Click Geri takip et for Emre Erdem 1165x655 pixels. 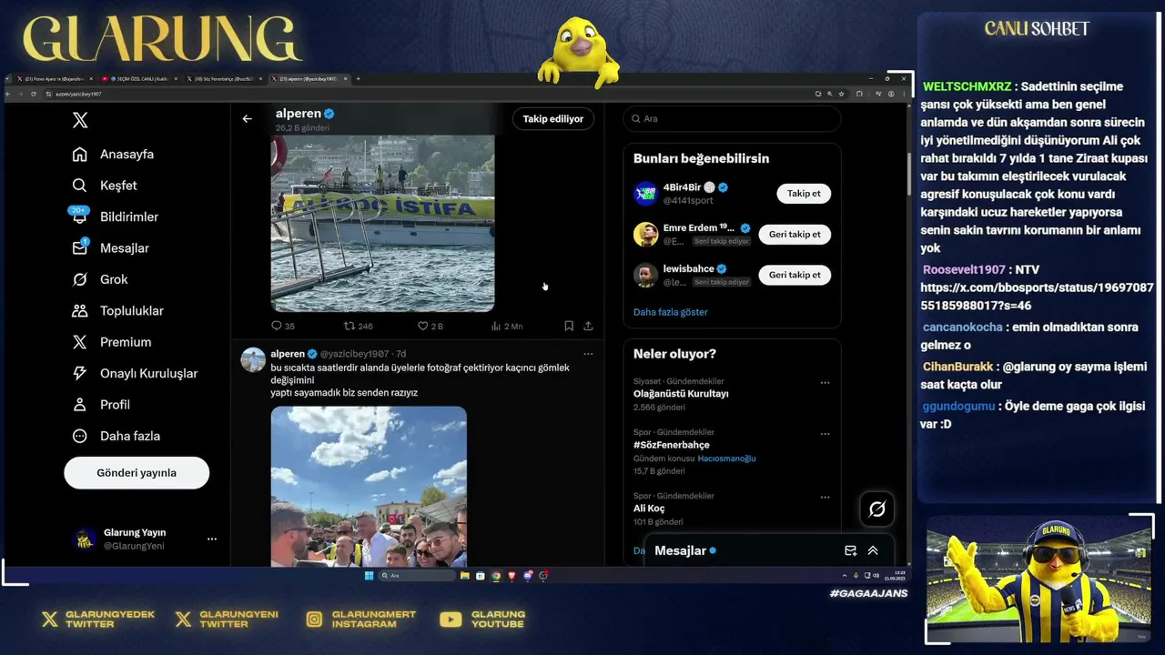click(x=795, y=234)
